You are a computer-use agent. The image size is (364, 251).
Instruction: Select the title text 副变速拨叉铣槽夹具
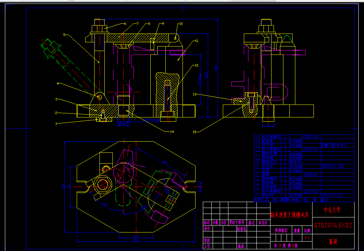pyautogui.click(x=289, y=215)
